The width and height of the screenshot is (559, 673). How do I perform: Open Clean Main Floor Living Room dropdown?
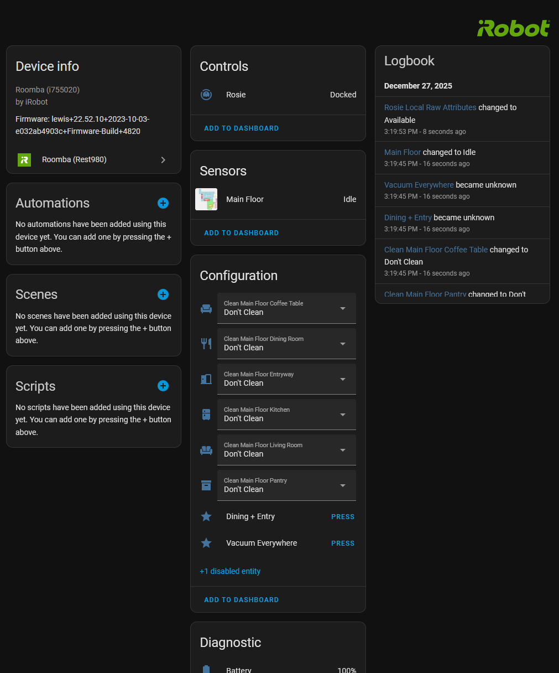pos(286,450)
